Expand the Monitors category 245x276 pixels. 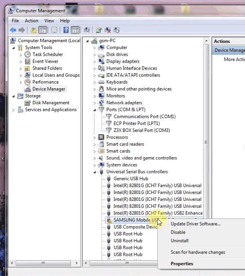pyautogui.click(x=95, y=96)
